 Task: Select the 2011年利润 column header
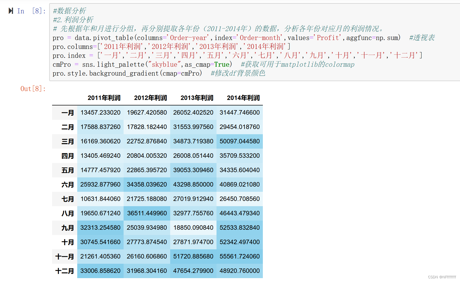[x=104, y=98]
